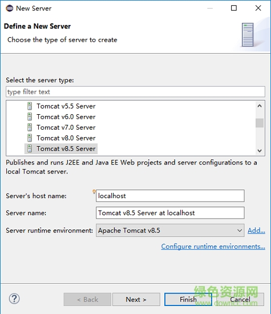Click the Tomcat v5.5 Server icon
The width and height of the screenshot is (271, 314).
30,106
